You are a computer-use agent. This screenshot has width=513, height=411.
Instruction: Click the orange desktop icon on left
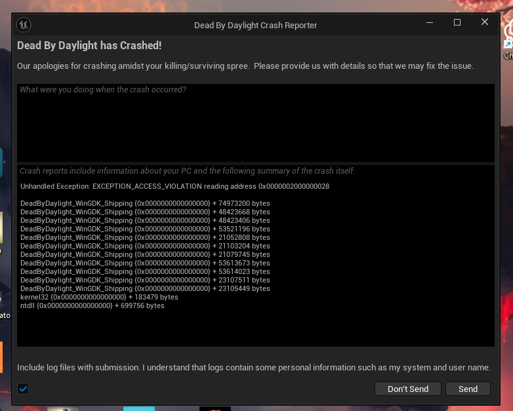[x=1, y=357]
